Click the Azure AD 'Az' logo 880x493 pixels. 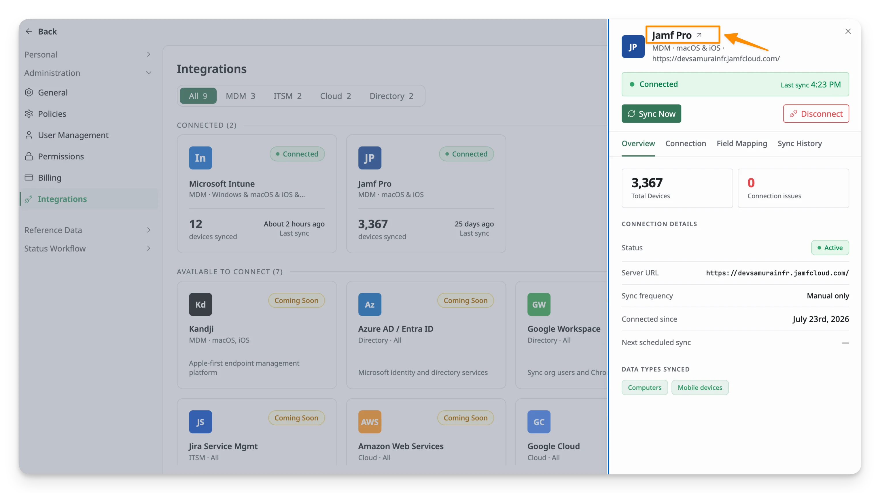click(x=370, y=304)
